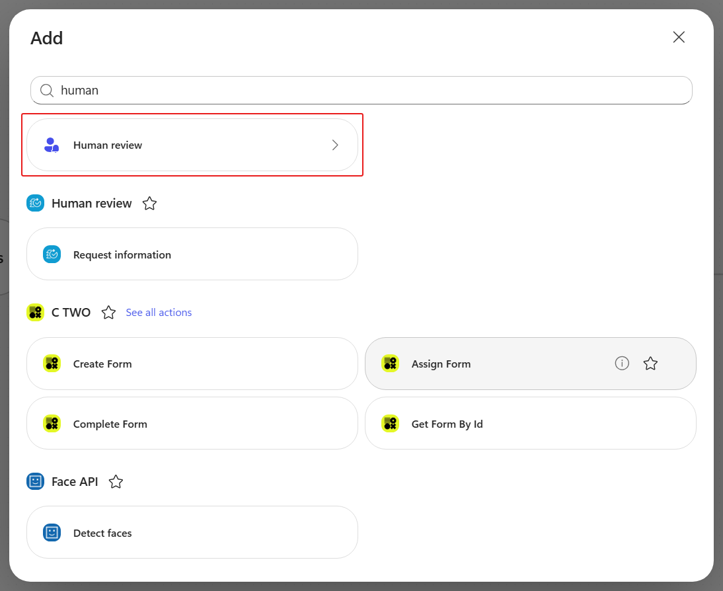Favorite the Face API connector with star
723x591 pixels.
(x=116, y=482)
